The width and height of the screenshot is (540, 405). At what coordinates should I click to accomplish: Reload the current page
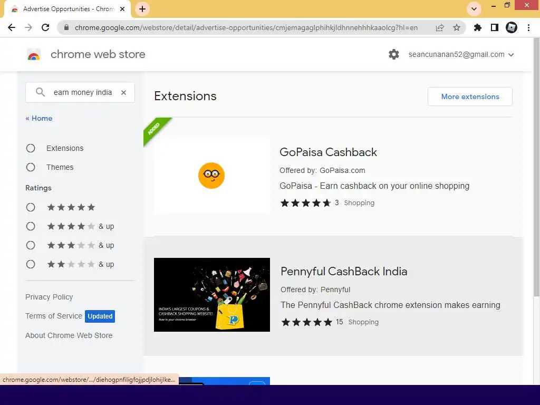click(x=45, y=27)
